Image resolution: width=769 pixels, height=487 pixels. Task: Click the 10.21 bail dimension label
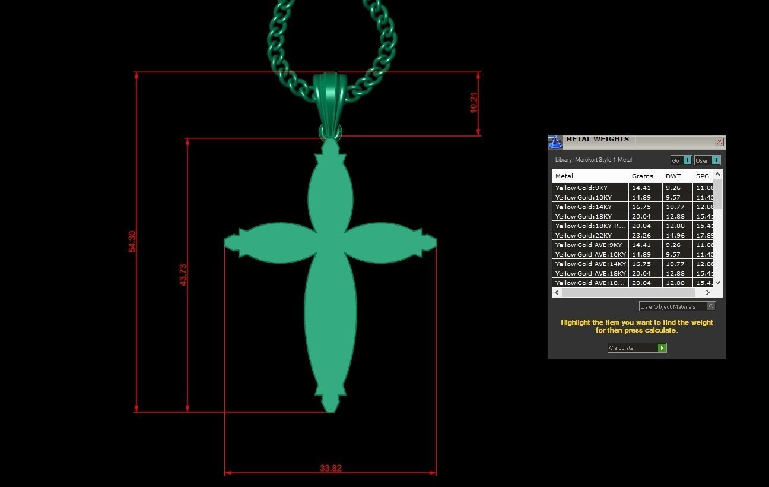click(x=474, y=103)
